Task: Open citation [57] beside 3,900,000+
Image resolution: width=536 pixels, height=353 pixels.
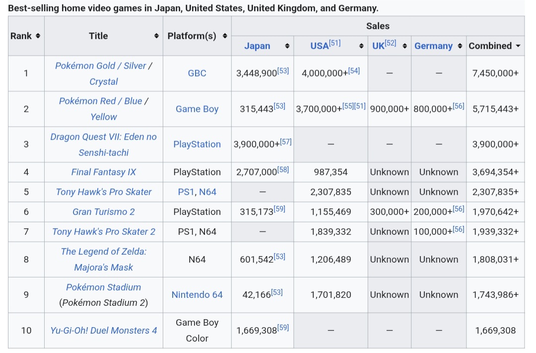Action: click(286, 141)
